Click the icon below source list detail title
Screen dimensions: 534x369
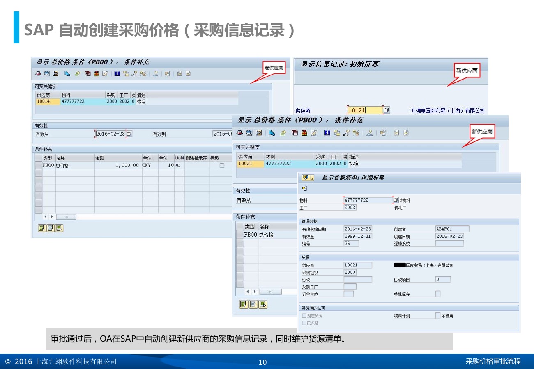[x=304, y=189]
